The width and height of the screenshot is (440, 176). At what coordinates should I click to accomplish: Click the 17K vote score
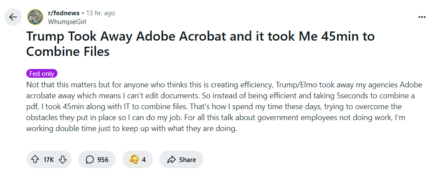[x=48, y=160]
